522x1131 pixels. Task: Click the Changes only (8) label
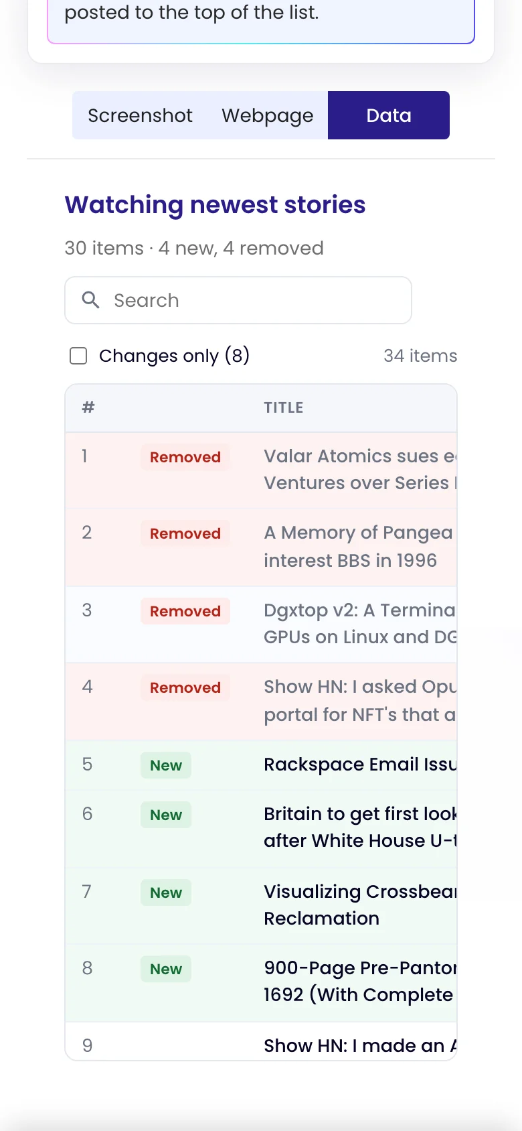tap(174, 356)
